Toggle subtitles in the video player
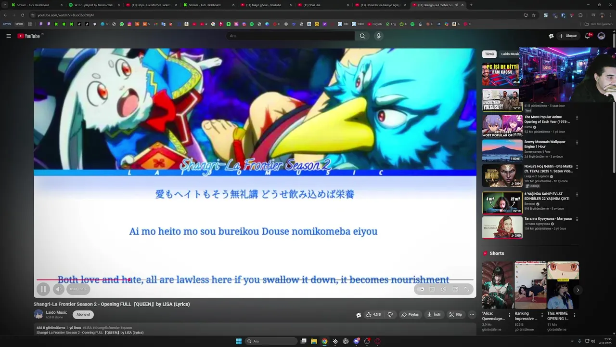 point(432,289)
